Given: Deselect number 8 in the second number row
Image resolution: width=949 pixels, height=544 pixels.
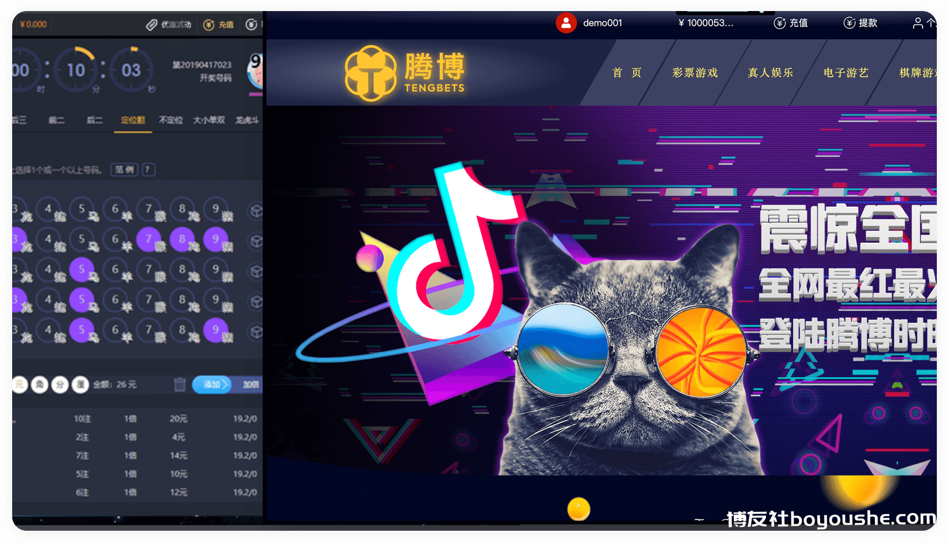Looking at the screenshot, I should point(182,239).
